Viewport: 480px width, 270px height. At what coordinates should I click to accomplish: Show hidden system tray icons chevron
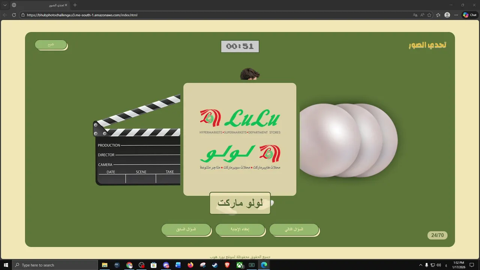coord(420,265)
